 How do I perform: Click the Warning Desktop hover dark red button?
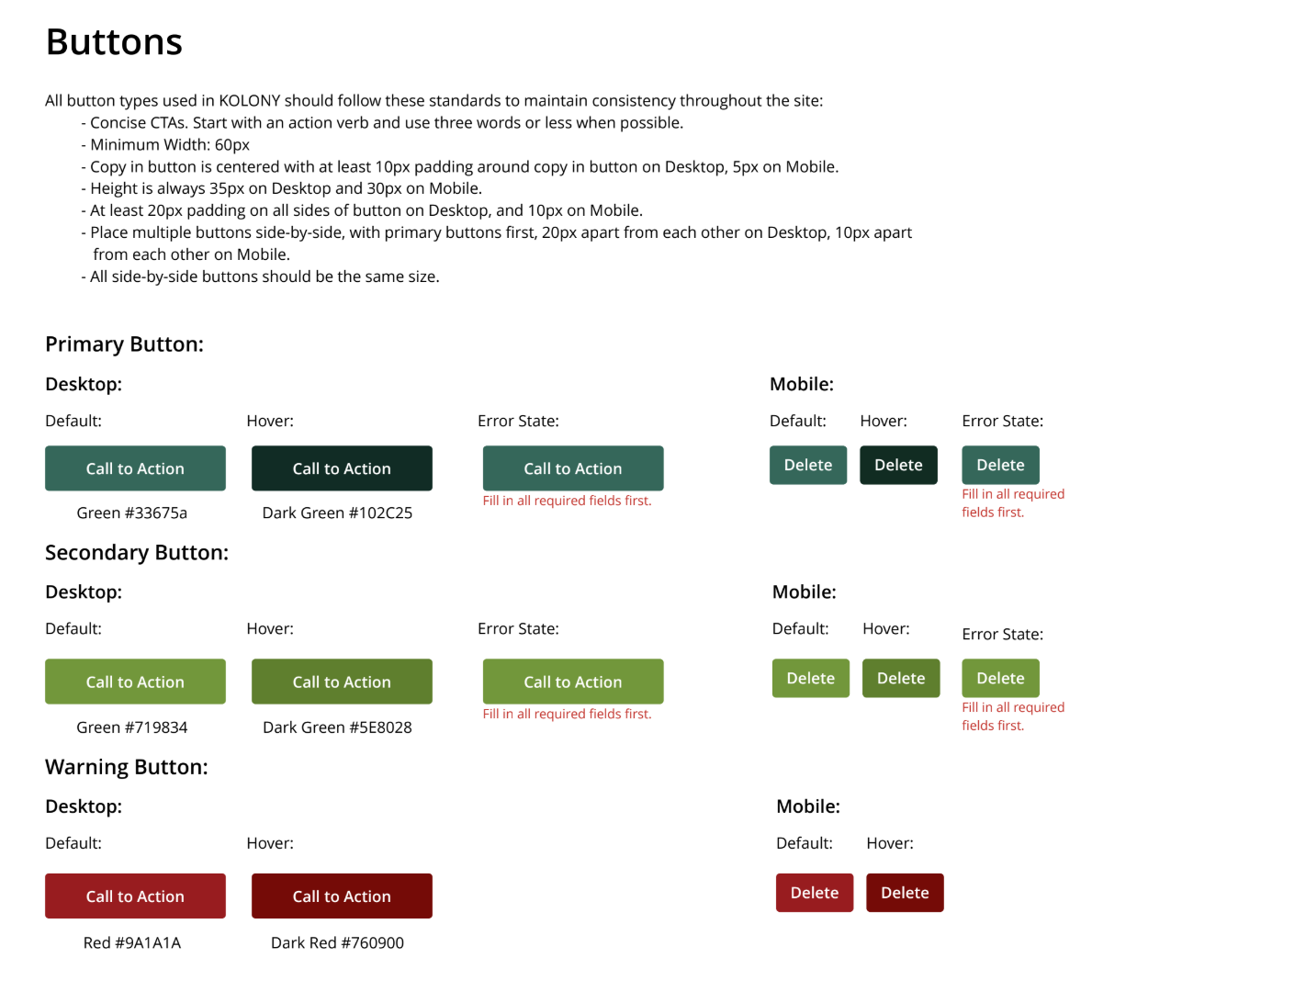pyautogui.click(x=342, y=896)
